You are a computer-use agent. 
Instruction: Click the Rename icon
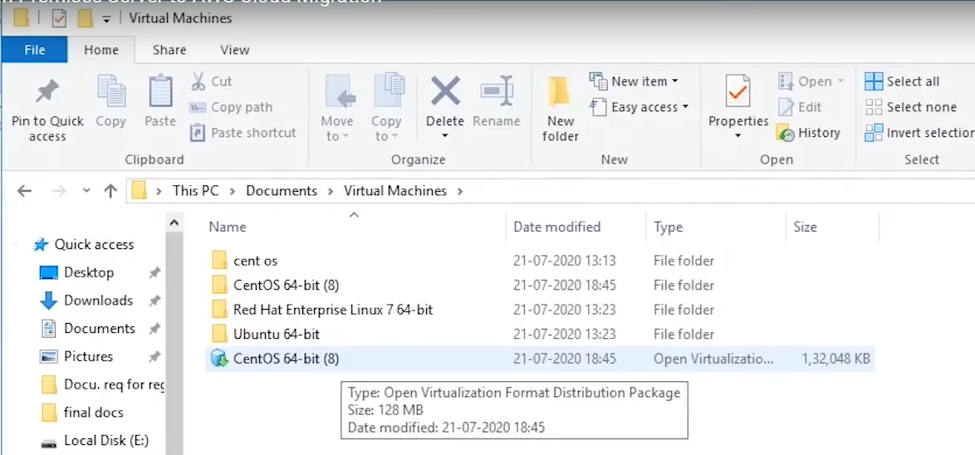(497, 92)
